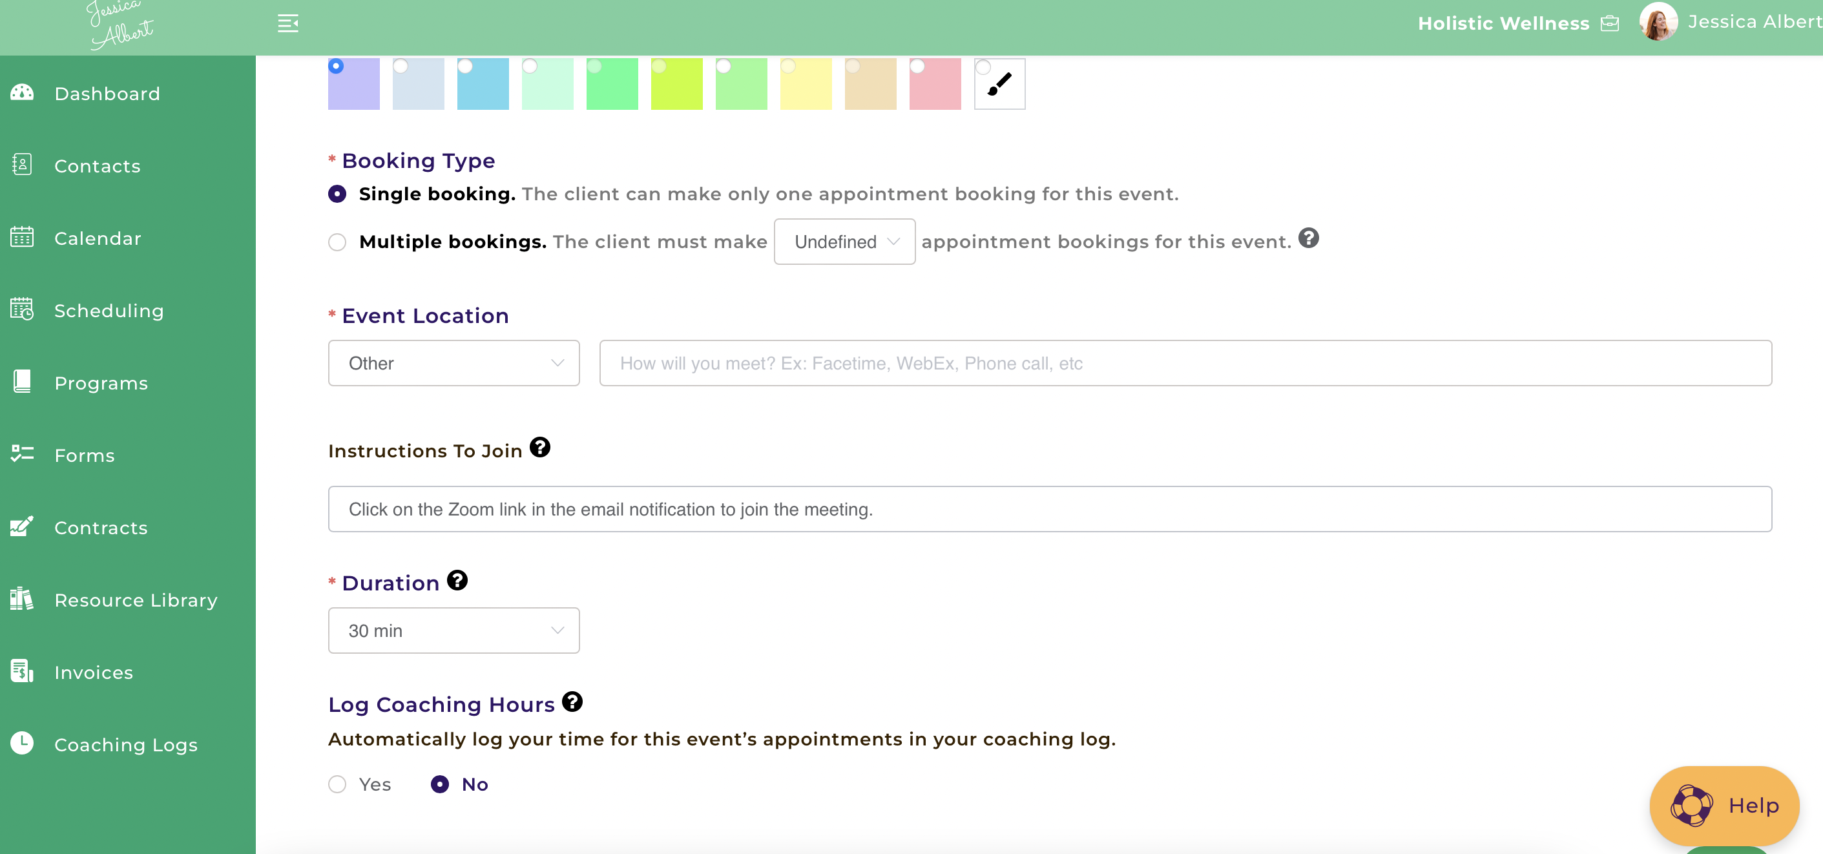The image size is (1823, 854).
Task: Pick the pink color swatch
Action: [935, 83]
